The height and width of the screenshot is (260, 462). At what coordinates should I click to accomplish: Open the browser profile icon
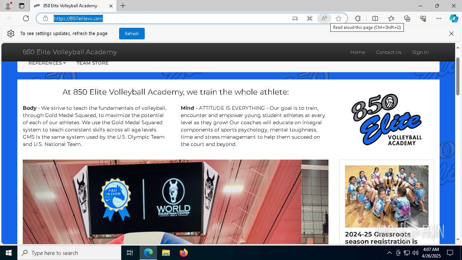pyautogui.click(x=8, y=6)
